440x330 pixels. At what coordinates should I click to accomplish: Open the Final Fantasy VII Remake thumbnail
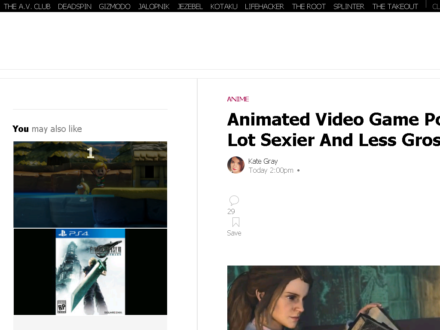click(x=90, y=272)
